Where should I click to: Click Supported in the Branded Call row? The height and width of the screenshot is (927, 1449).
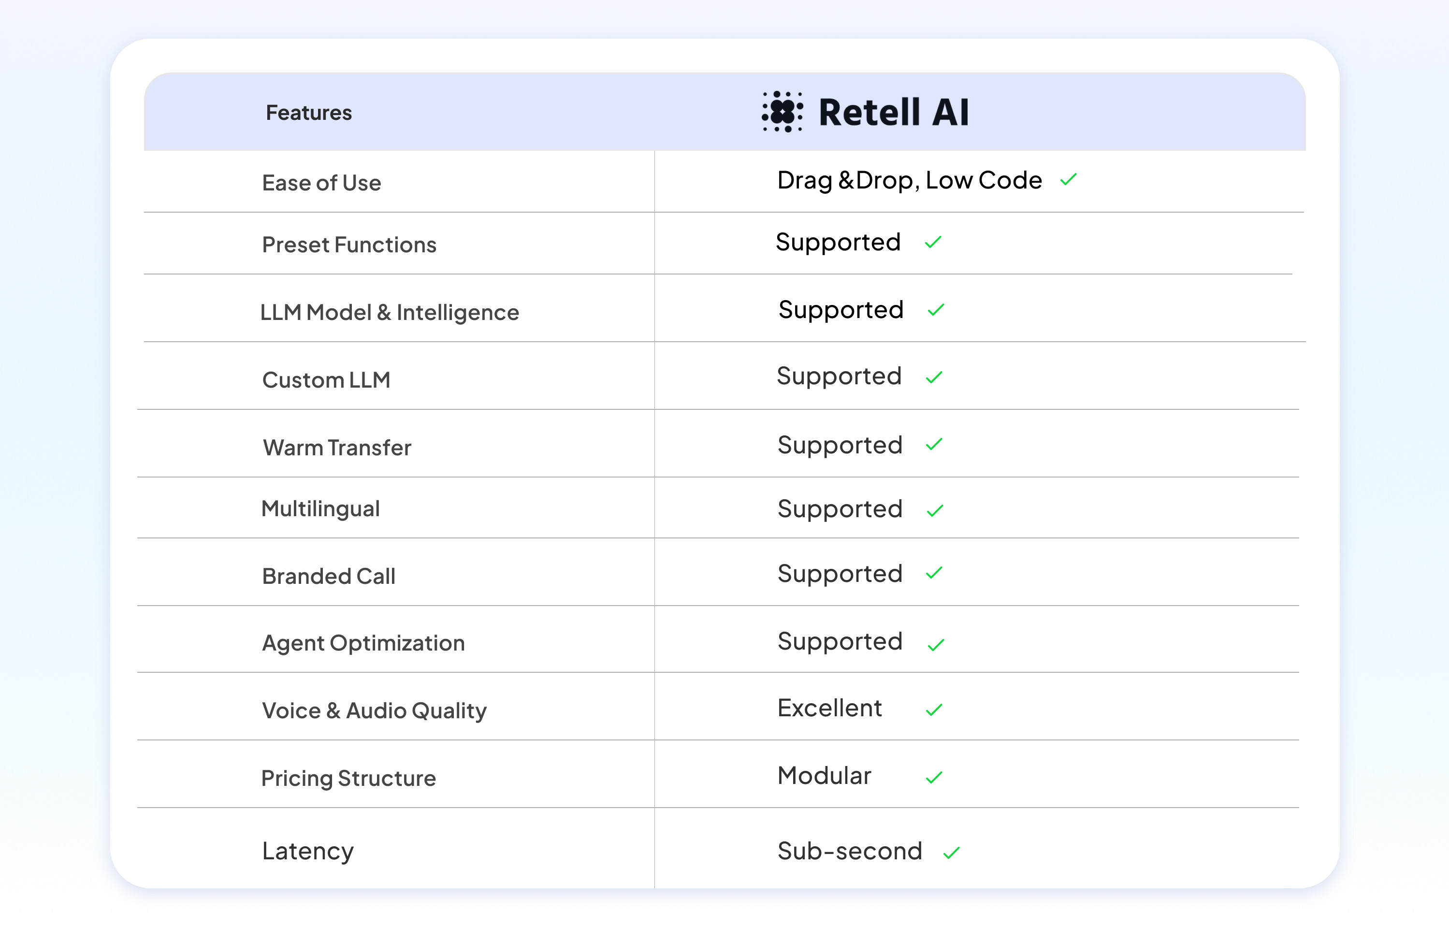840,574
